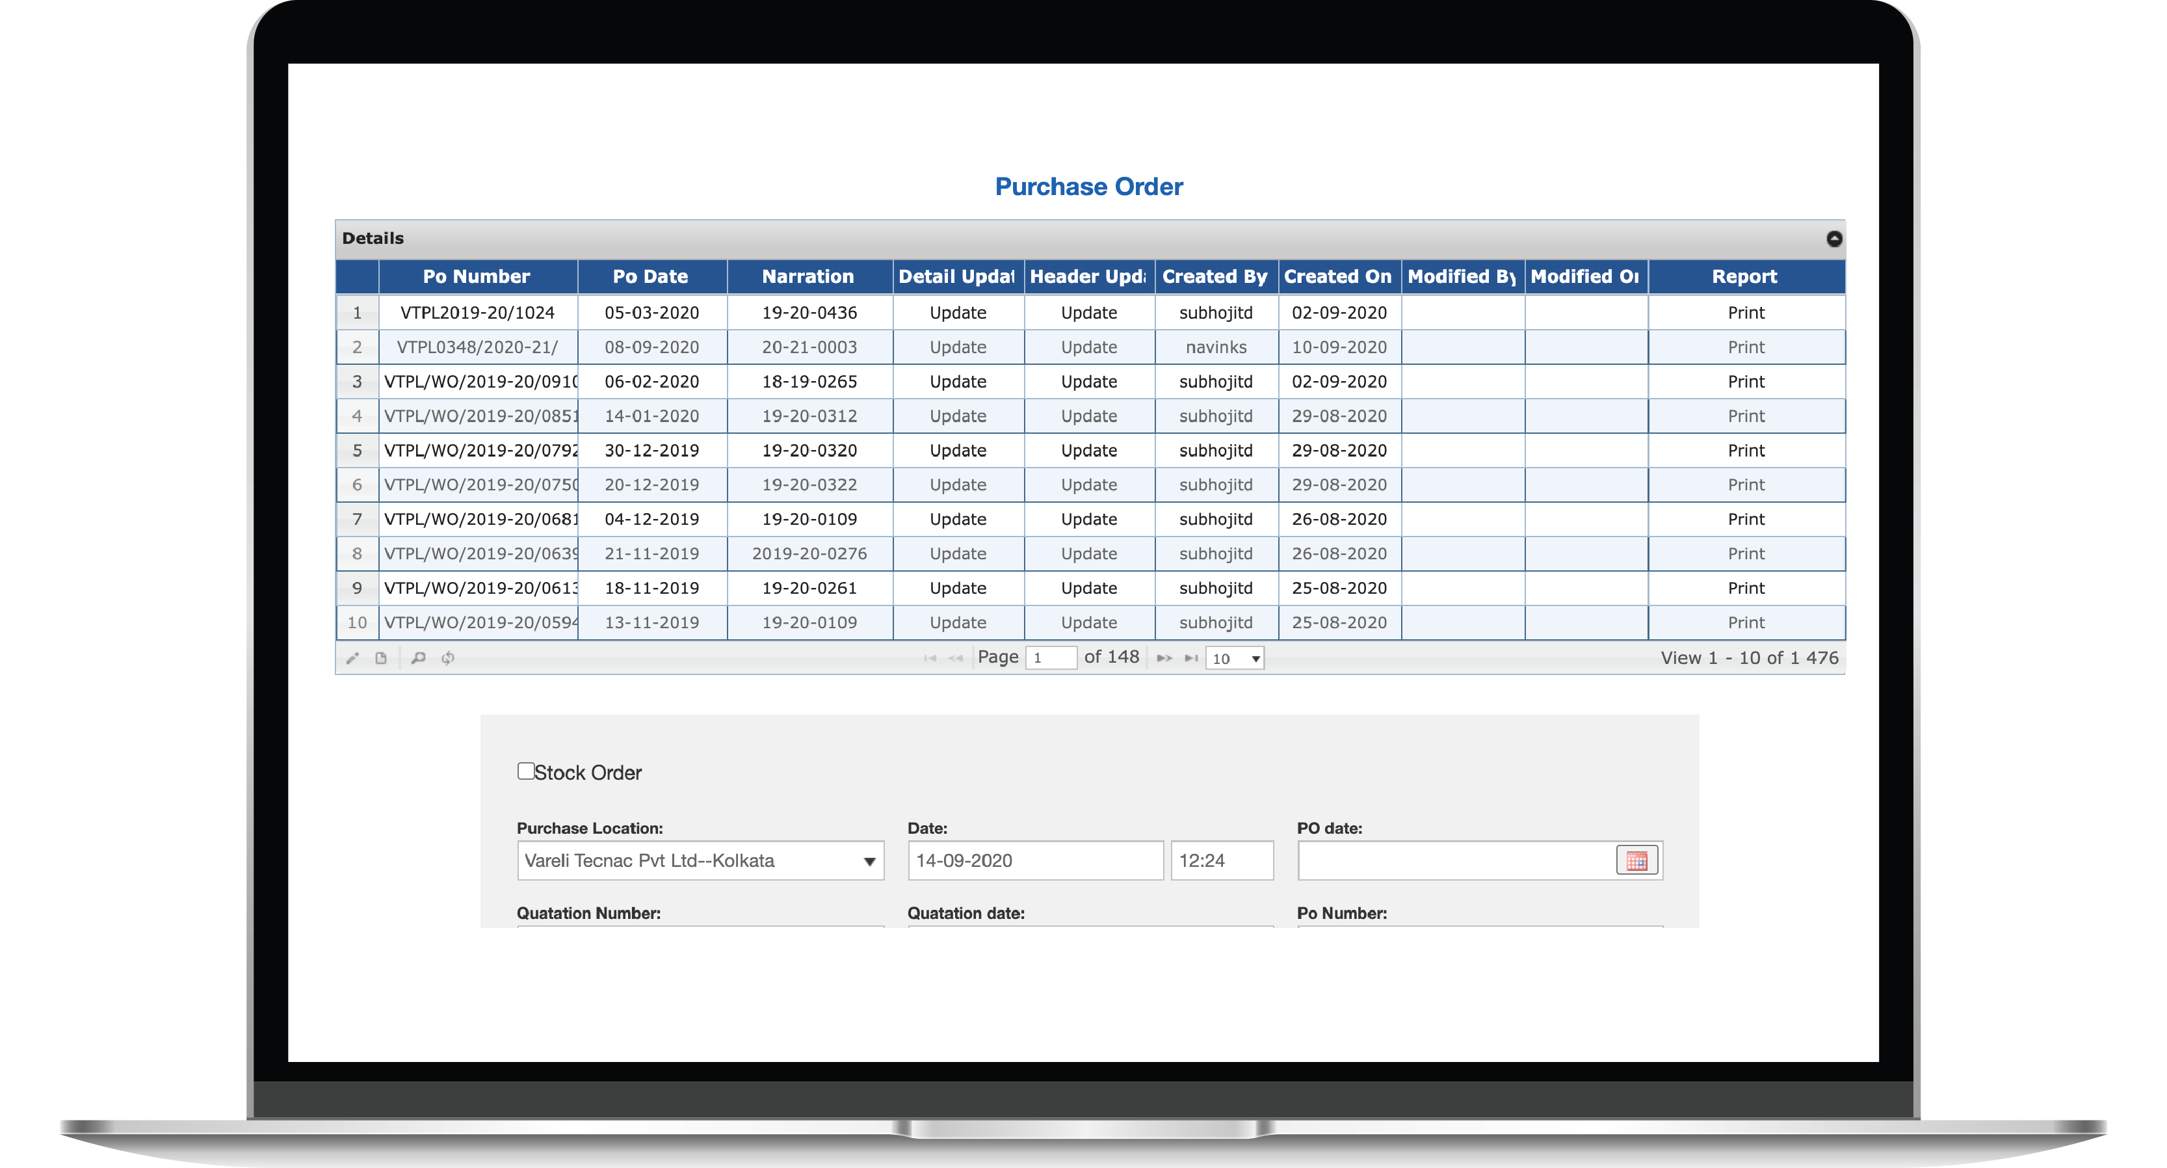The width and height of the screenshot is (2167, 1168).
Task: Click Detail Update link in row 3
Action: point(957,382)
